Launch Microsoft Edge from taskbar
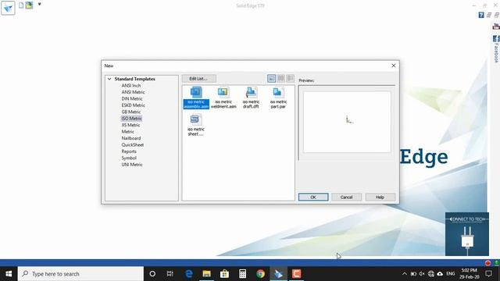500x281 pixels. (x=189, y=274)
